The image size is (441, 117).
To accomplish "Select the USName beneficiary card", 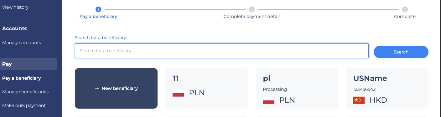I will [x=387, y=88].
